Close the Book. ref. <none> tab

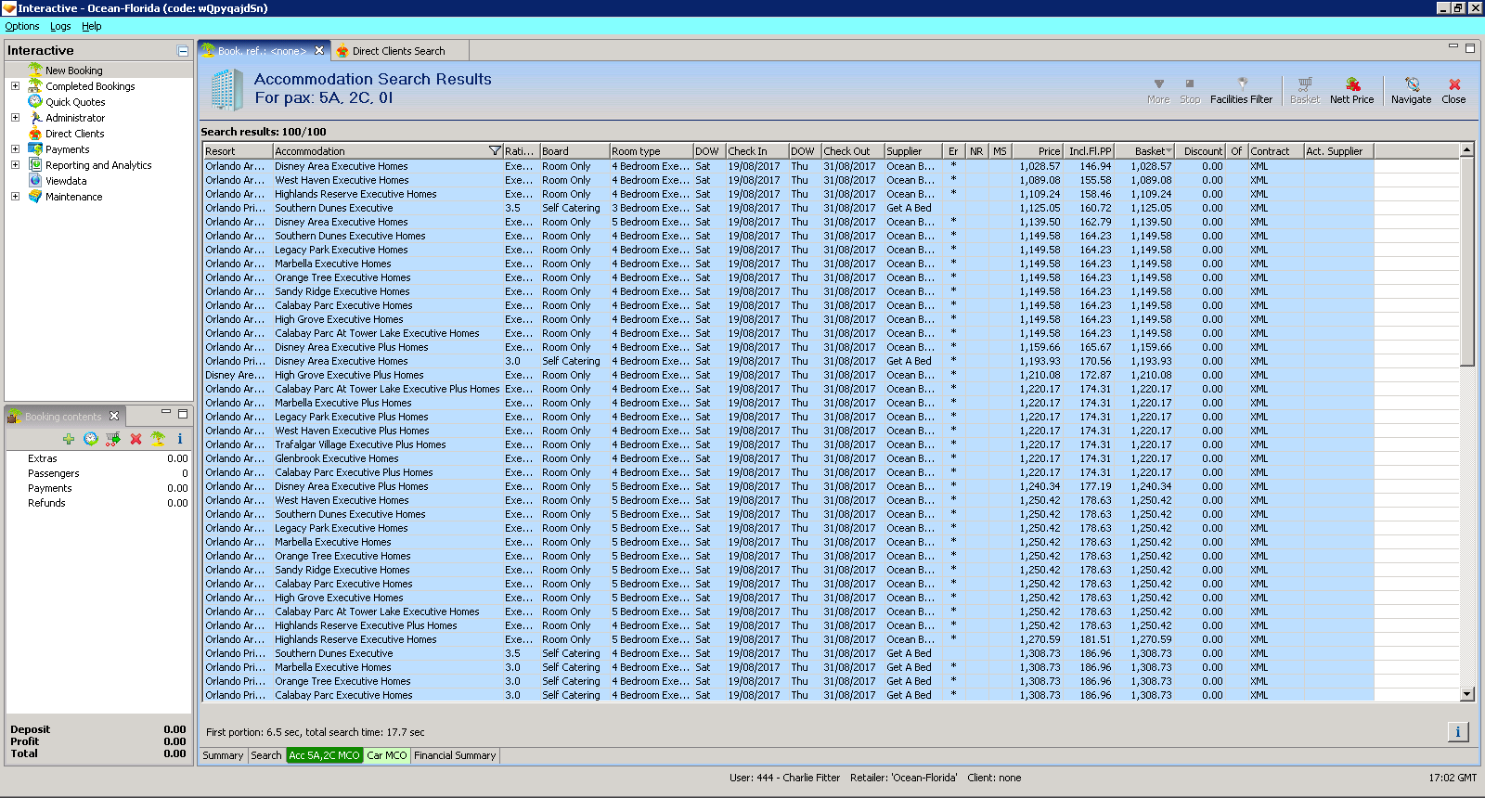click(319, 50)
